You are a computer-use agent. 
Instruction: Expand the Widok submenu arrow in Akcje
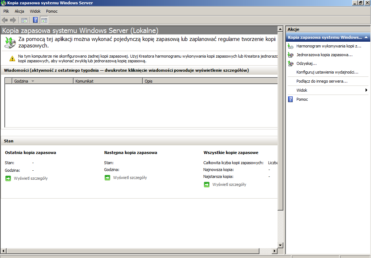366,90
